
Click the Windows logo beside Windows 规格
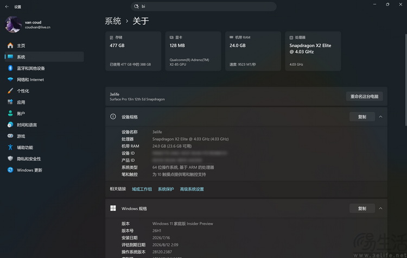(113, 208)
